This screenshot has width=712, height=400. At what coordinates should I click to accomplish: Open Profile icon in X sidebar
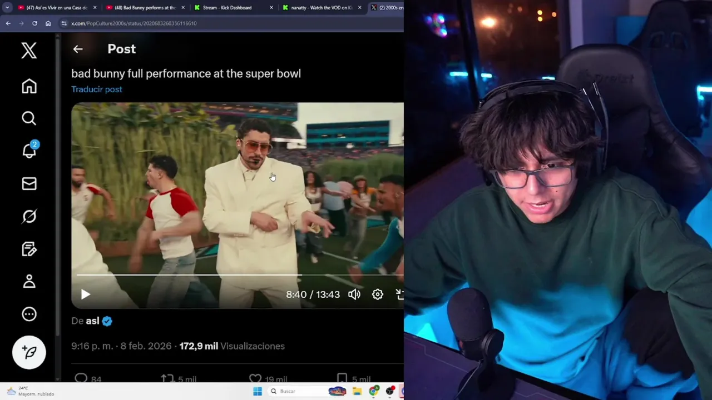(29, 282)
